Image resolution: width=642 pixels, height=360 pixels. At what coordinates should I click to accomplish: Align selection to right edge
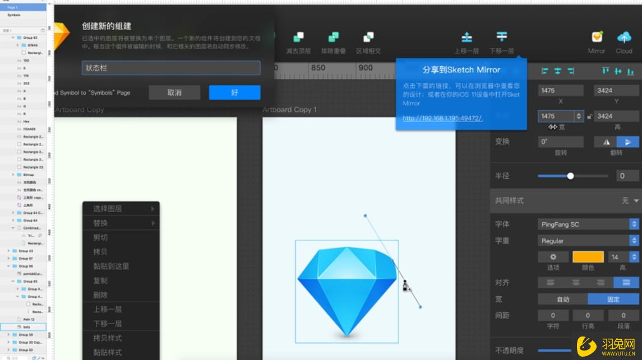click(571, 71)
